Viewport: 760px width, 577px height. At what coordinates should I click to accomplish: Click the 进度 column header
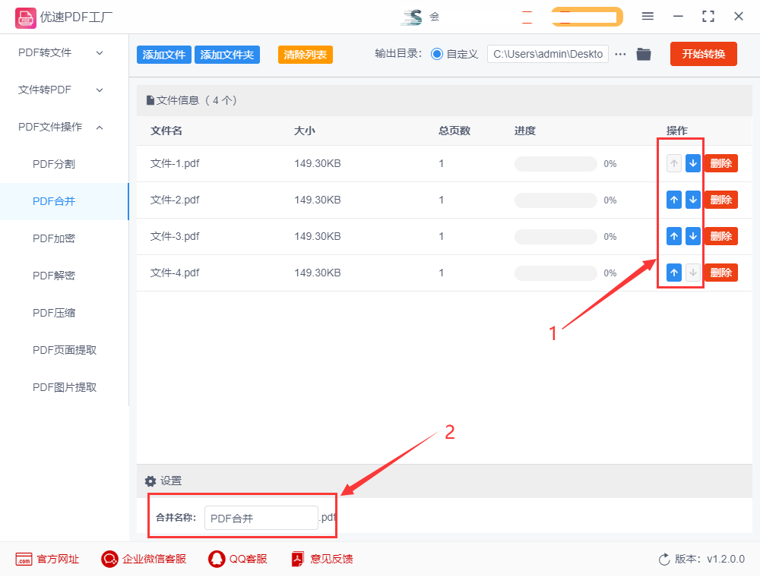click(x=525, y=131)
